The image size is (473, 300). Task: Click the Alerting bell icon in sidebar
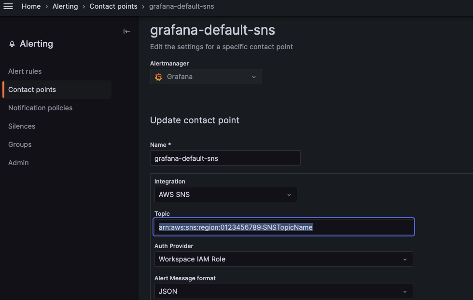coord(12,43)
